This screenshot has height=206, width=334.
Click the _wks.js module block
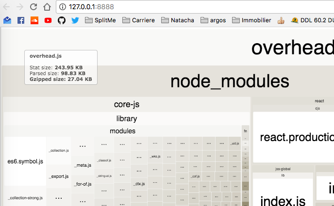coord(155,157)
